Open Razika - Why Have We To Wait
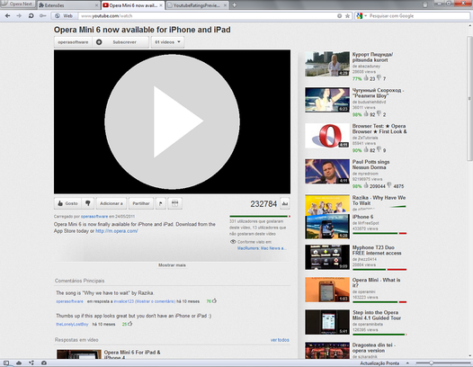This screenshot has width=473, height=367. pyautogui.click(x=379, y=201)
